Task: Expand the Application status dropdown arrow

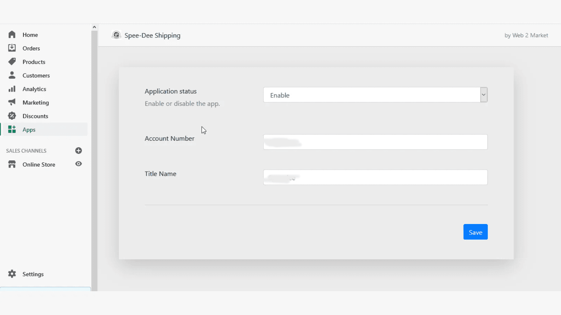Action: click(x=484, y=95)
